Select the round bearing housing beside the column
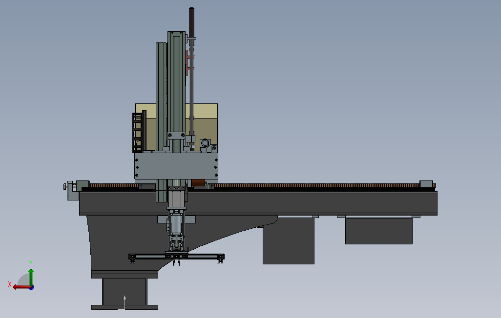501x318 pixels. [x=205, y=143]
